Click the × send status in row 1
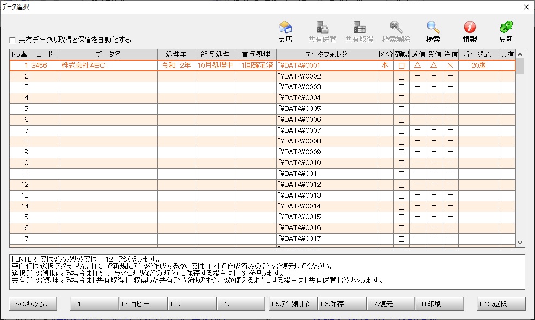The height and width of the screenshot is (320, 535). pyautogui.click(x=450, y=66)
